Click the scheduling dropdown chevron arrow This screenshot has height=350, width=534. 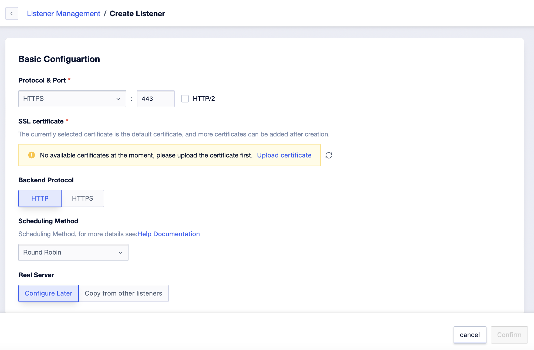pyautogui.click(x=120, y=253)
